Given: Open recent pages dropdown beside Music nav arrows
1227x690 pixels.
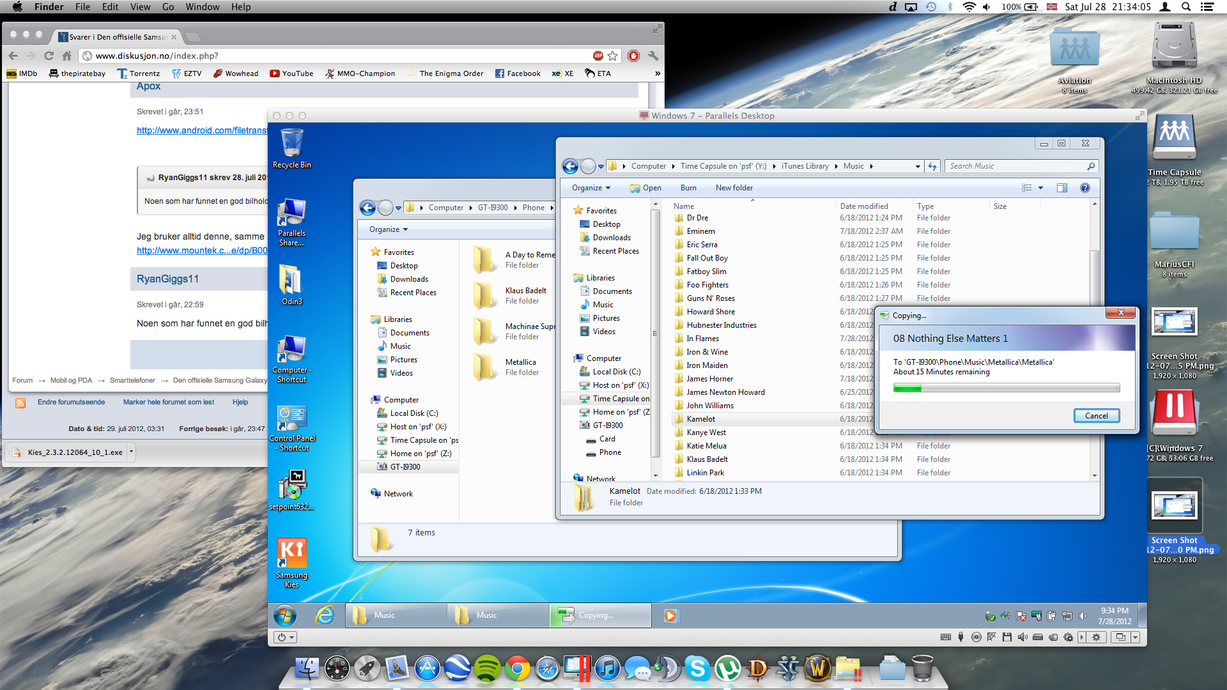Looking at the screenshot, I should pyautogui.click(x=601, y=167).
